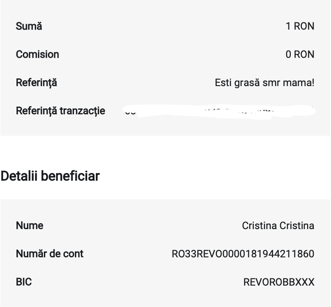The height and width of the screenshot is (307, 331).
Task: Click the Comision label
Action: [x=37, y=54]
